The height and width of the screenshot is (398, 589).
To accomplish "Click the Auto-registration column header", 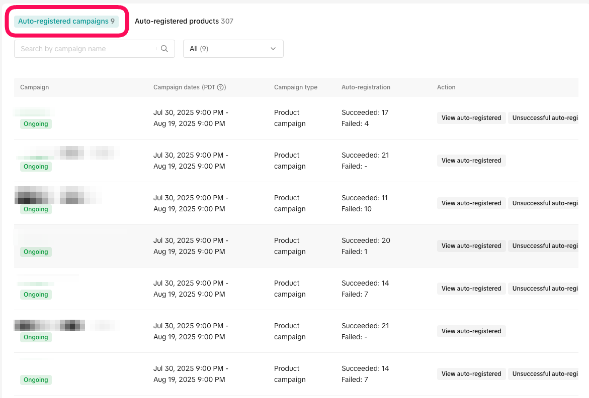I will tap(366, 87).
